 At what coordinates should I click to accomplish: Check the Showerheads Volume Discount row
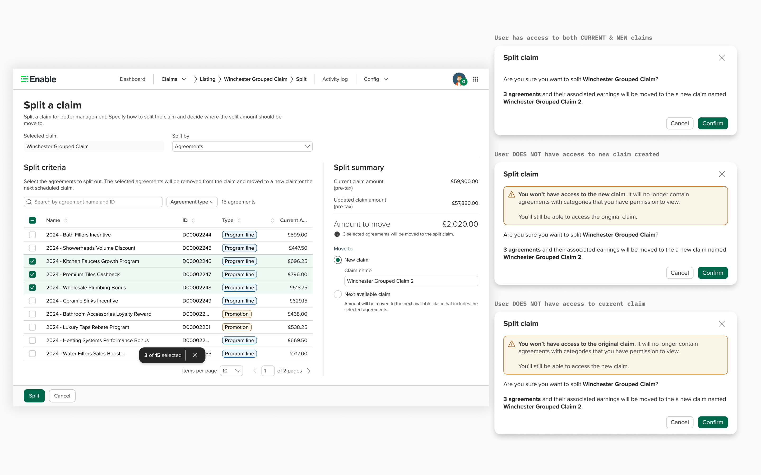pyautogui.click(x=33, y=248)
